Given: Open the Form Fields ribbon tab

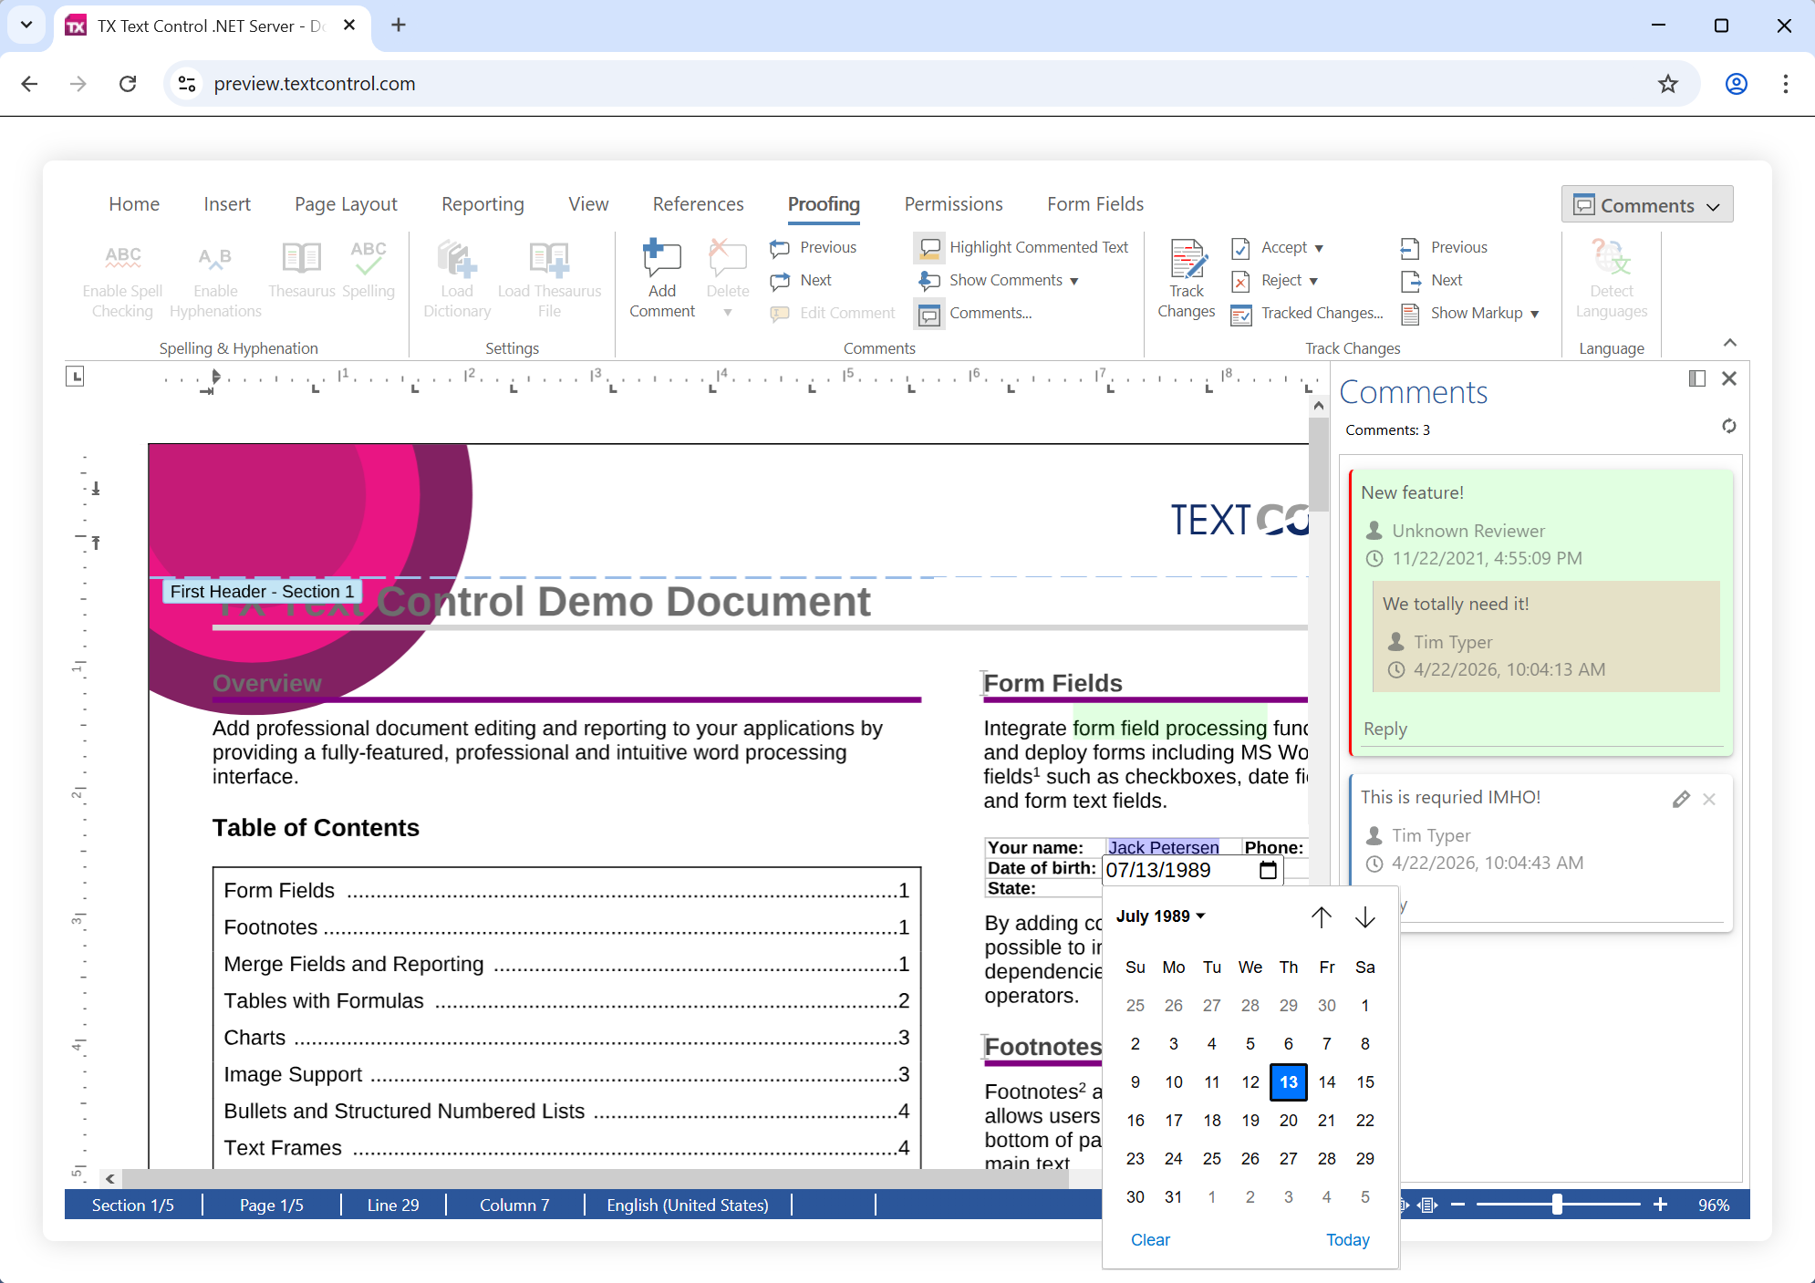Looking at the screenshot, I should [x=1094, y=204].
